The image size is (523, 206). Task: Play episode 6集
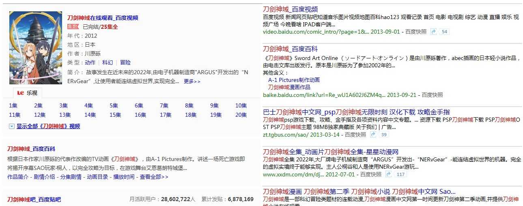[139, 105]
